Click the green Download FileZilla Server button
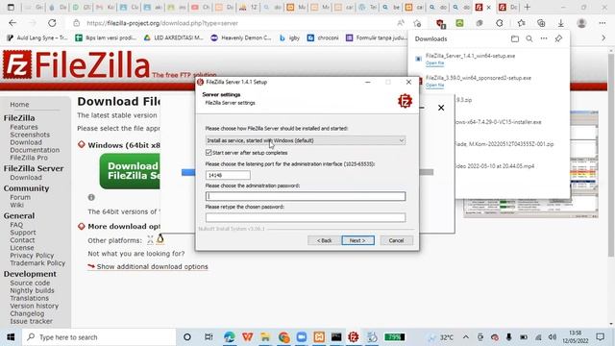Screen dimensions: 615x346 coord(130,171)
